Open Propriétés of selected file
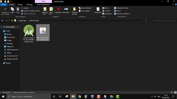Screen dimensions: 177x99 coord(98,10)
